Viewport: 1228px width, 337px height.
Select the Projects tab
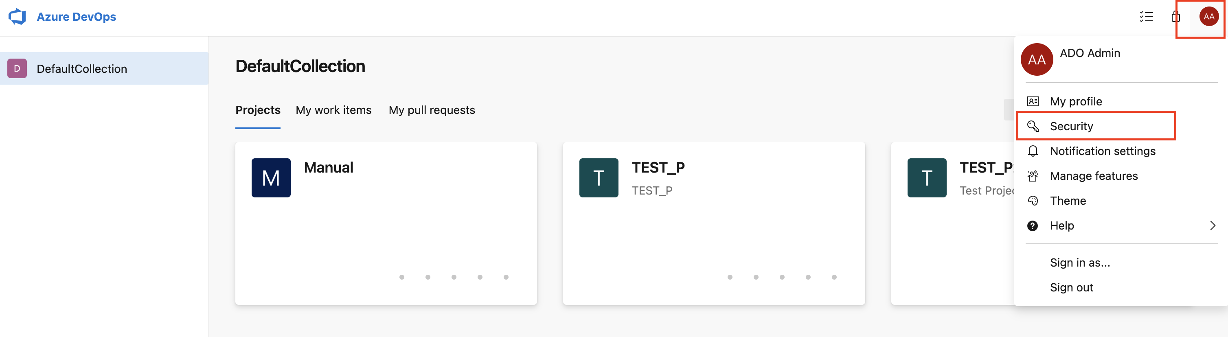click(x=258, y=110)
